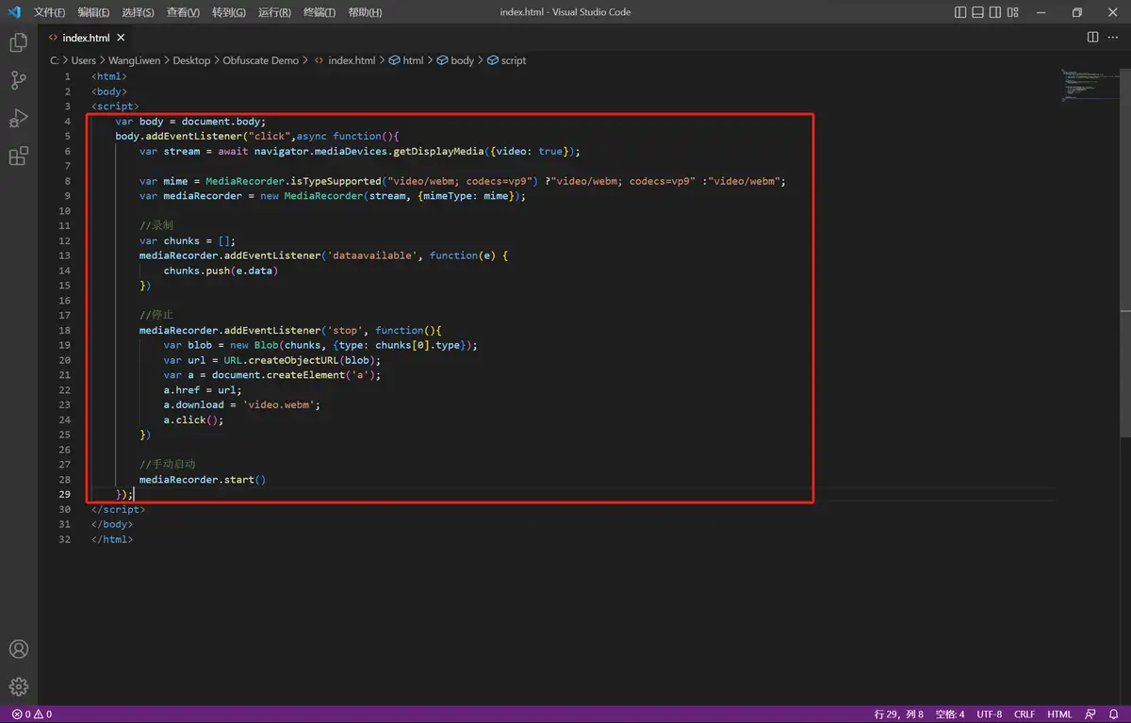1131x723 pixels.
Task: Click the VS Code logo in the title bar
Action: tap(14, 12)
